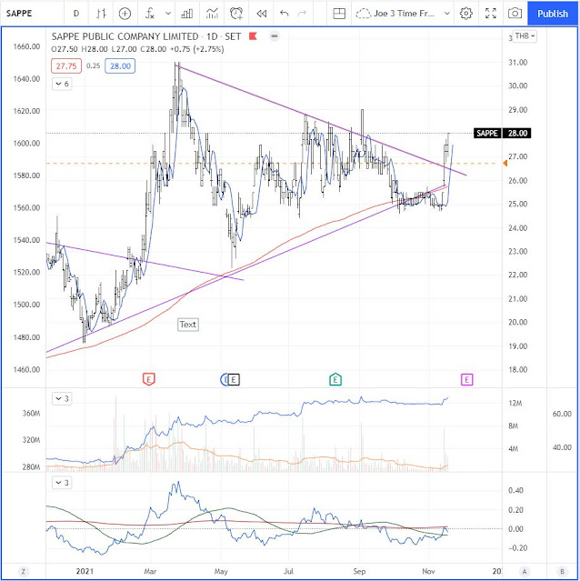This screenshot has width=580, height=581.
Task: Click the orange alert arrow on price axis
Action: click(505, 163)
